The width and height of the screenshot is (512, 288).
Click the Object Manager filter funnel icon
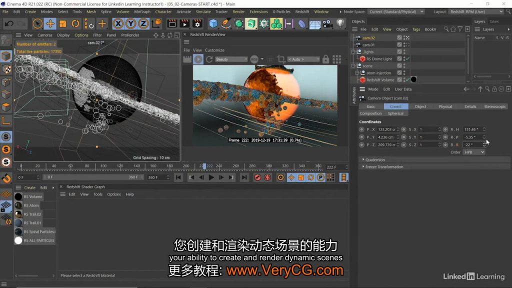point(460,29)
